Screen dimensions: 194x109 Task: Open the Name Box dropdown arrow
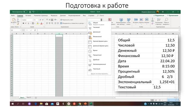[x=21, y=30]
